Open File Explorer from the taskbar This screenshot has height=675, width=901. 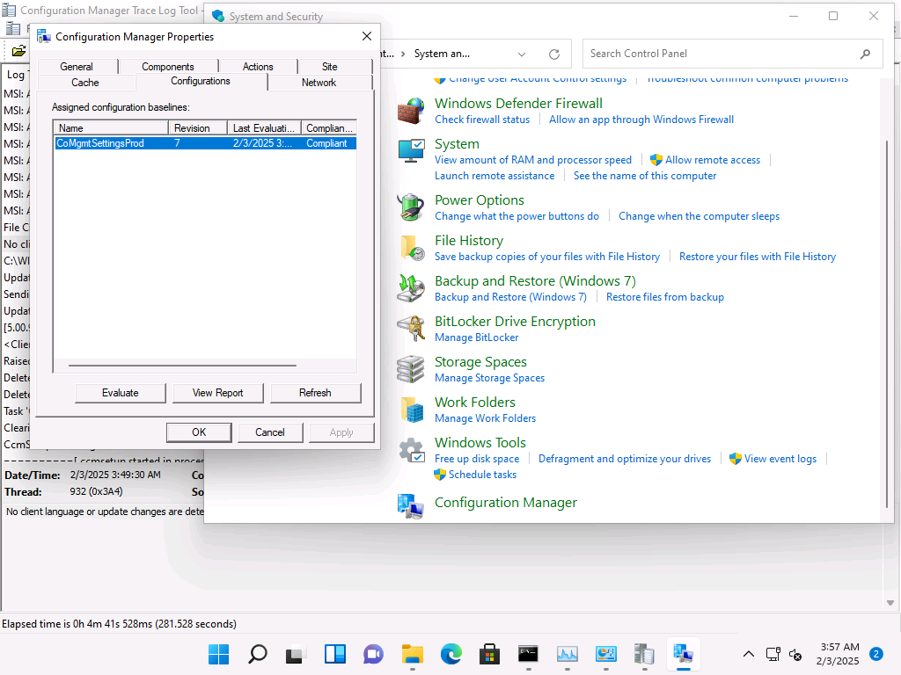[x=413, y=654]
